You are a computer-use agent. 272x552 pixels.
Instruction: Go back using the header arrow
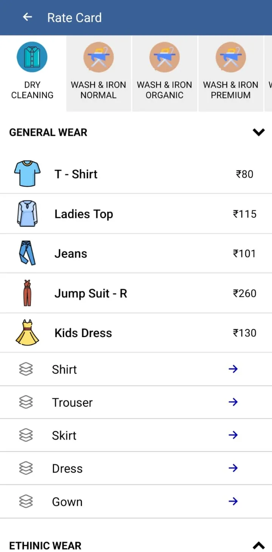(x=27, y=17)
